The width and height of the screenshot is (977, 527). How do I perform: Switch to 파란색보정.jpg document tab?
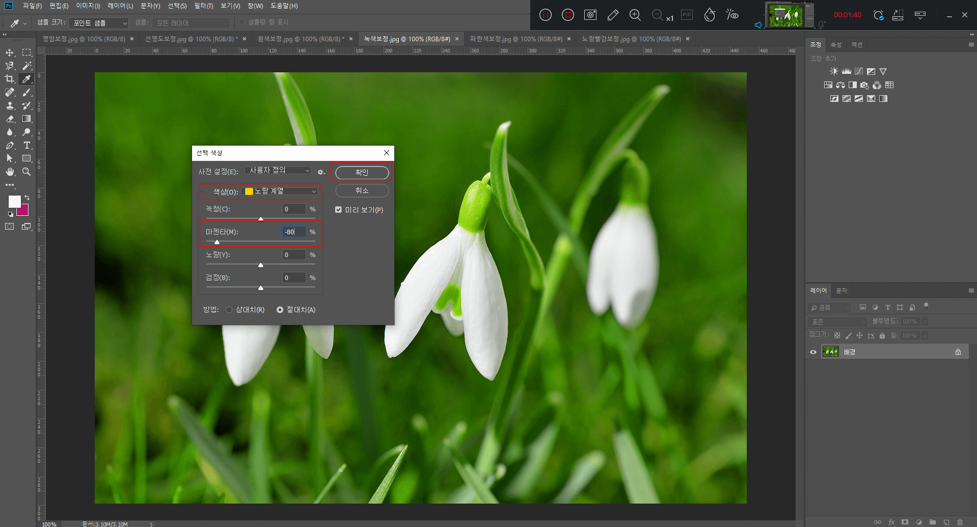click(x=515, y=39)
